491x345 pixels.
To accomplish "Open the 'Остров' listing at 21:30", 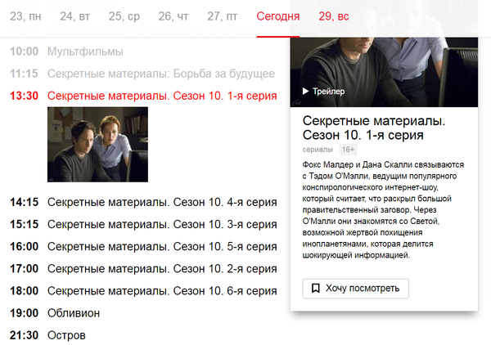I will [x=66, y=334].
